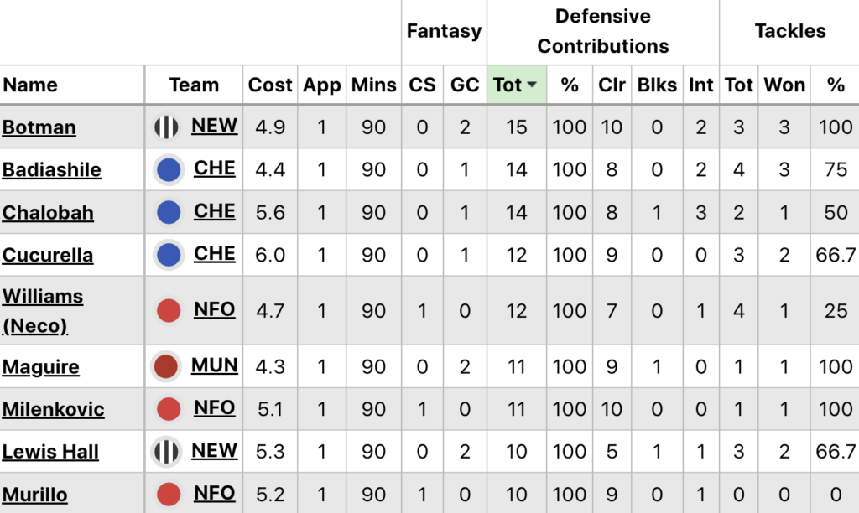859x513 pixels.
Task: Sort by tackles Won column header
Action: pos(784,85)
